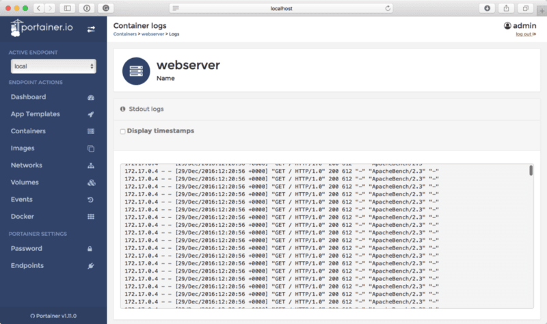Screen dimensions: 547x324
Task: Click the App Templates rocket icon
Action: (x=91, y=114)
